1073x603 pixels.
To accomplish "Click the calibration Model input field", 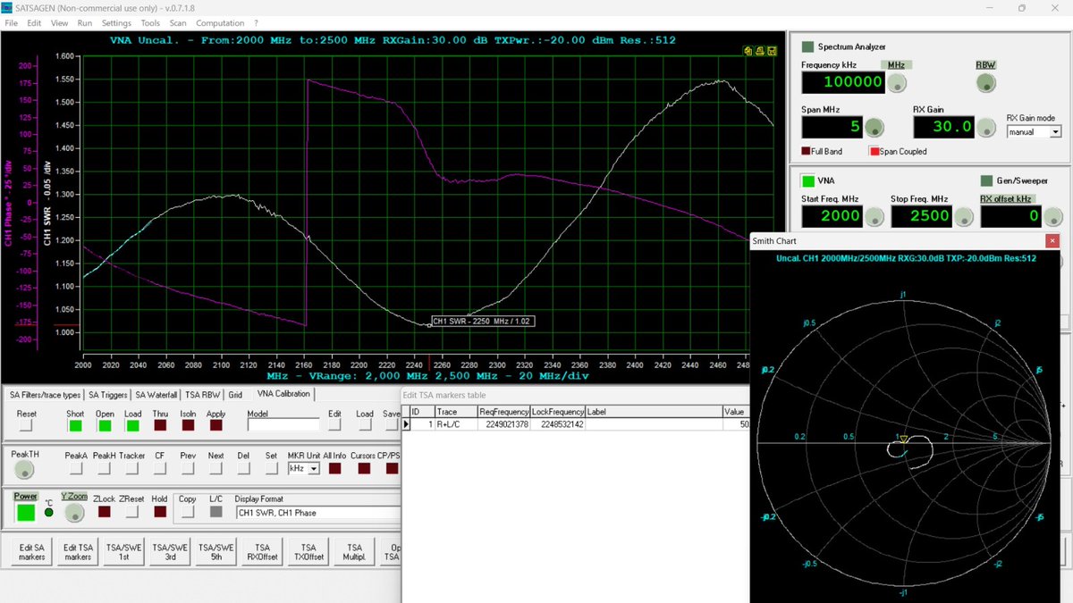I will [x=283, y=425].
